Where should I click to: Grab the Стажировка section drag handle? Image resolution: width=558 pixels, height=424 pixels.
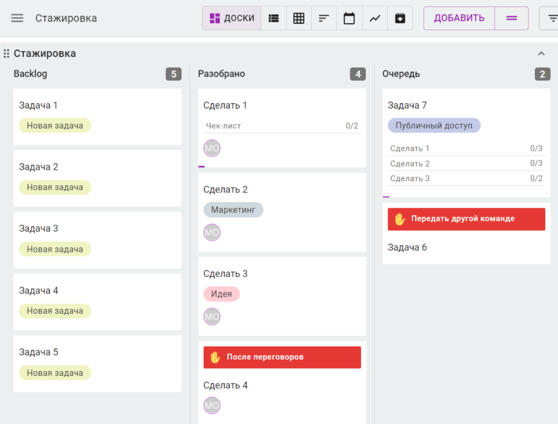(x=7, y=54)
